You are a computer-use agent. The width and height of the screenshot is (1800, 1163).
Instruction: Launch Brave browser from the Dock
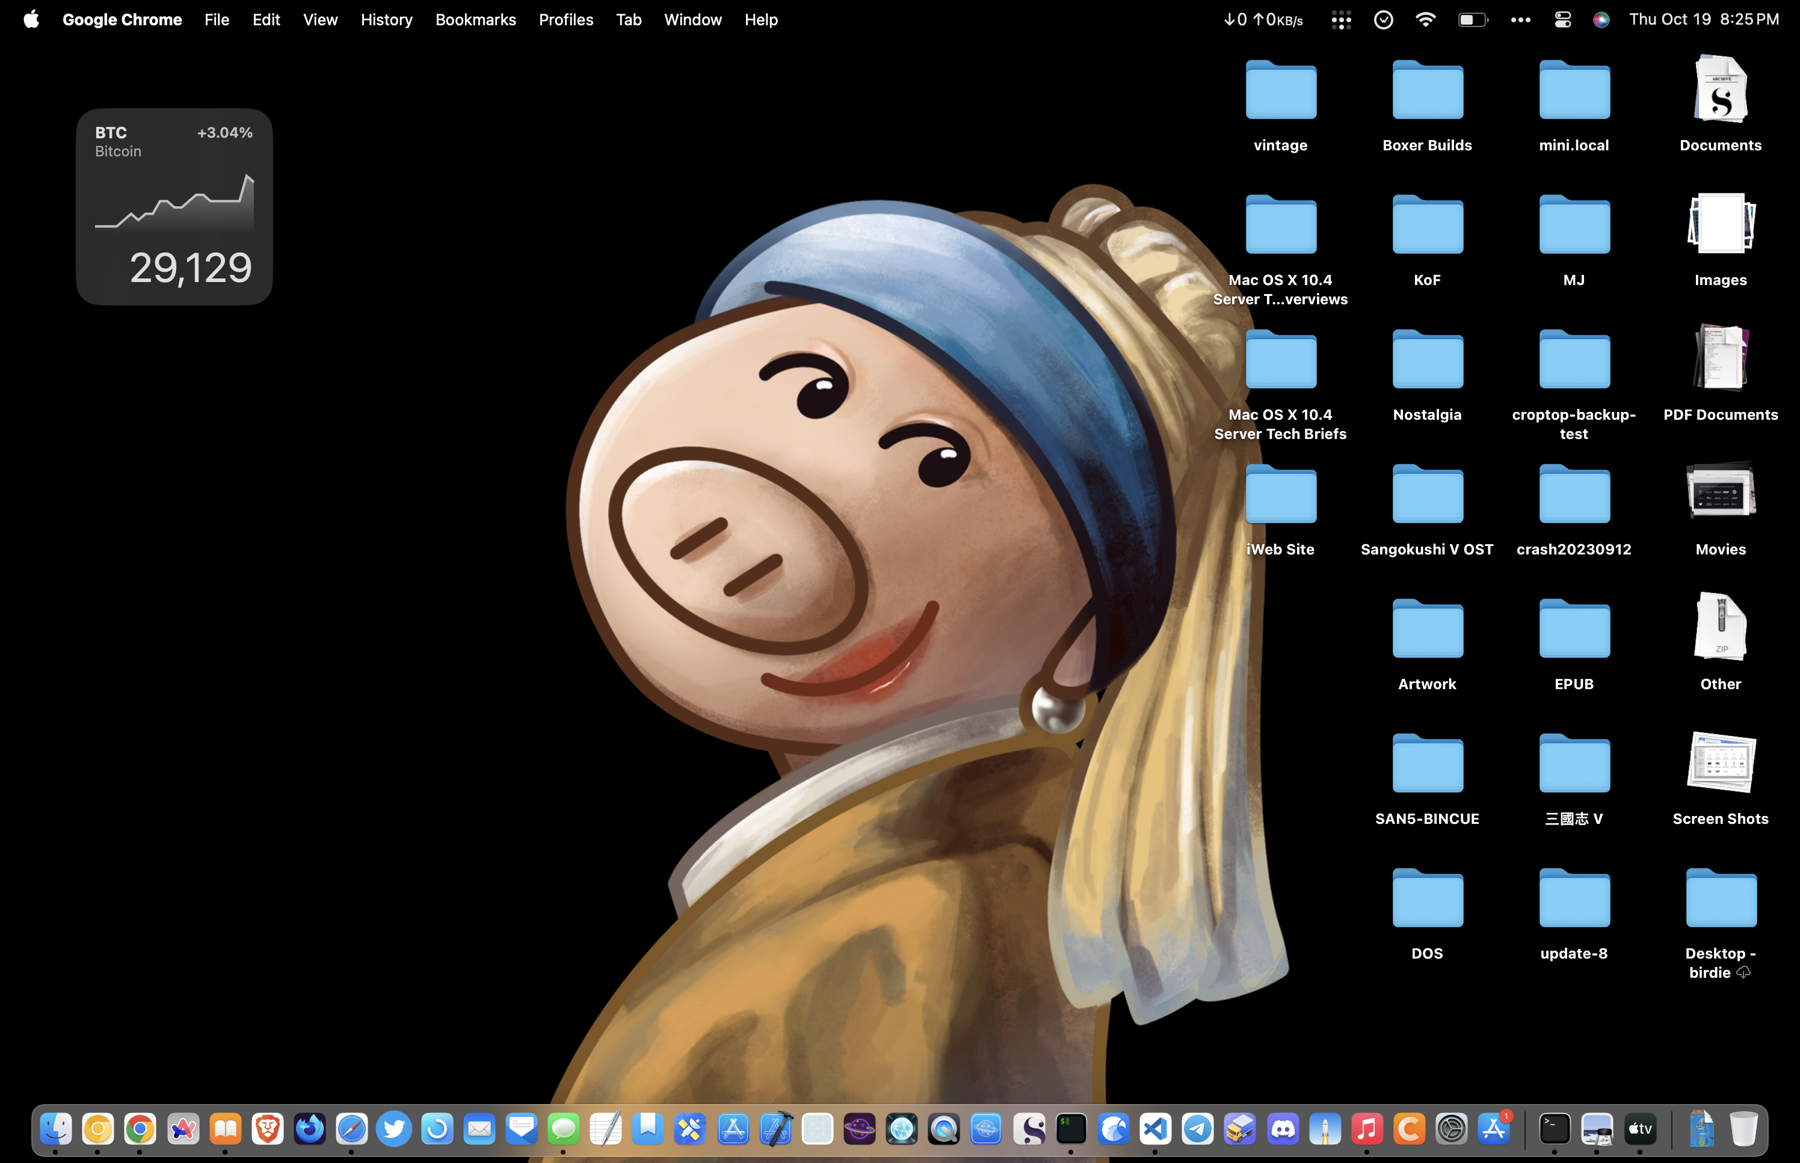click(267, 1129)
